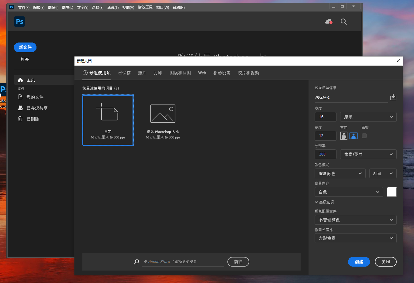414x283 pixels.
Task: Switch to the 移动设备 tab
Action: point(222,73)
